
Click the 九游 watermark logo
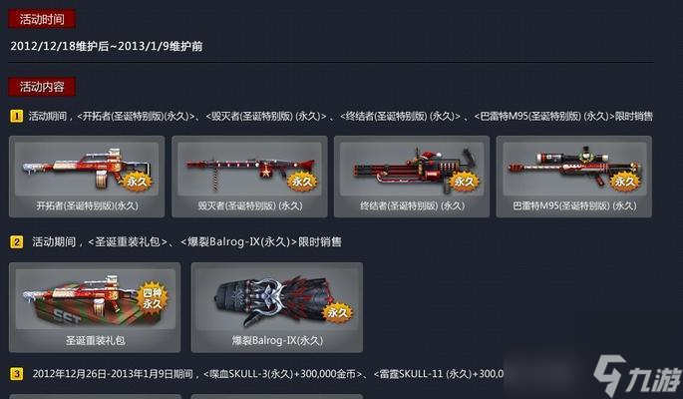point(636,376)
